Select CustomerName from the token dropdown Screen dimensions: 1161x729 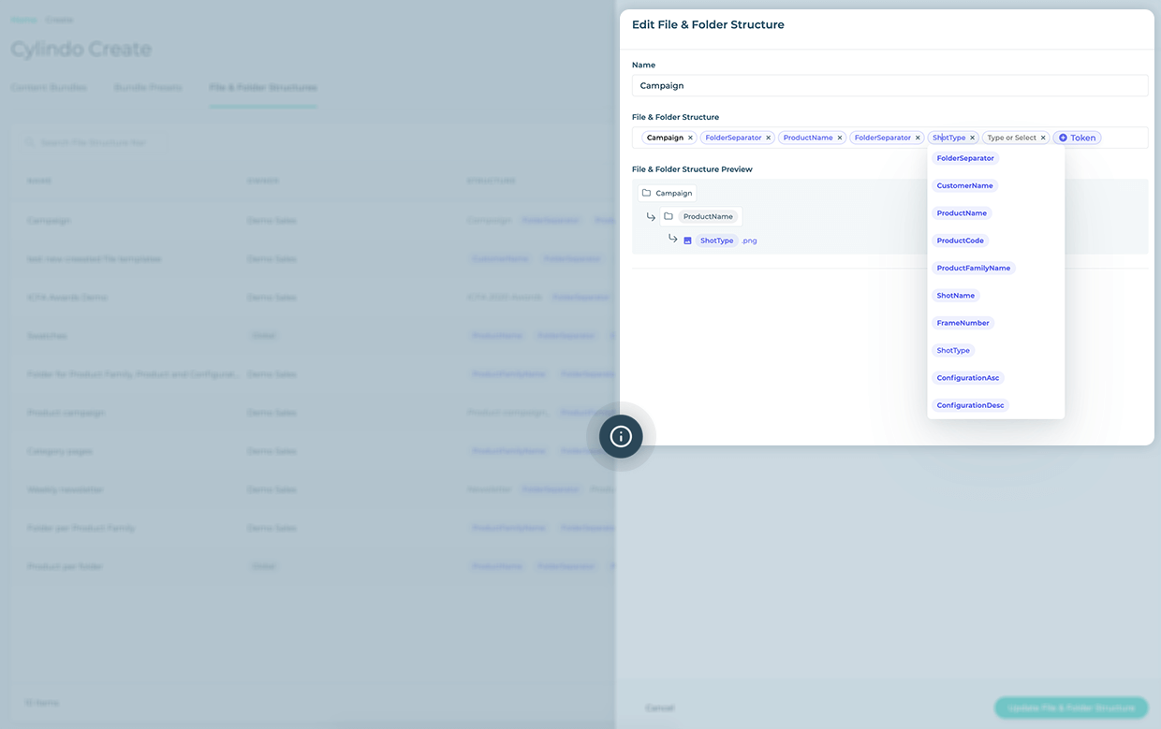[964, 185]
